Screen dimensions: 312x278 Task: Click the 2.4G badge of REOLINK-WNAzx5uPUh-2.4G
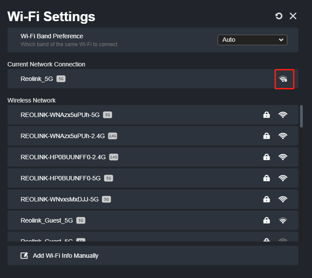[x=113, y=136]
